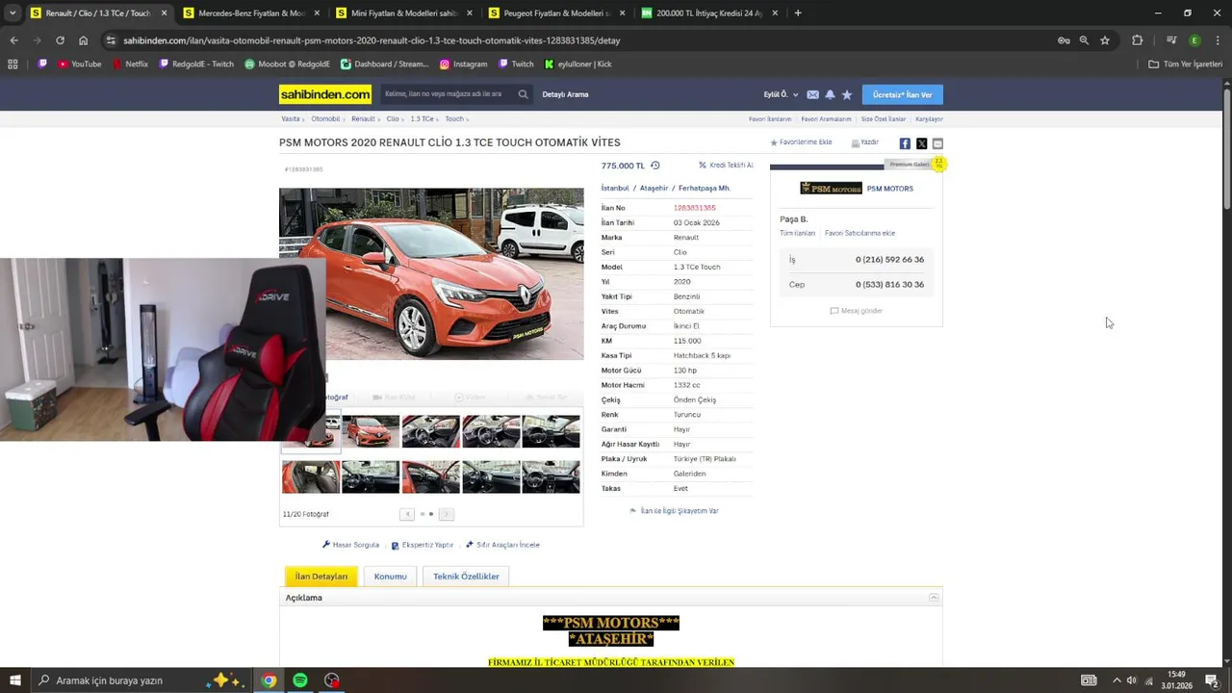Switch to the Mercedes-Benz Fiyatları tab

tap(252, 13)
